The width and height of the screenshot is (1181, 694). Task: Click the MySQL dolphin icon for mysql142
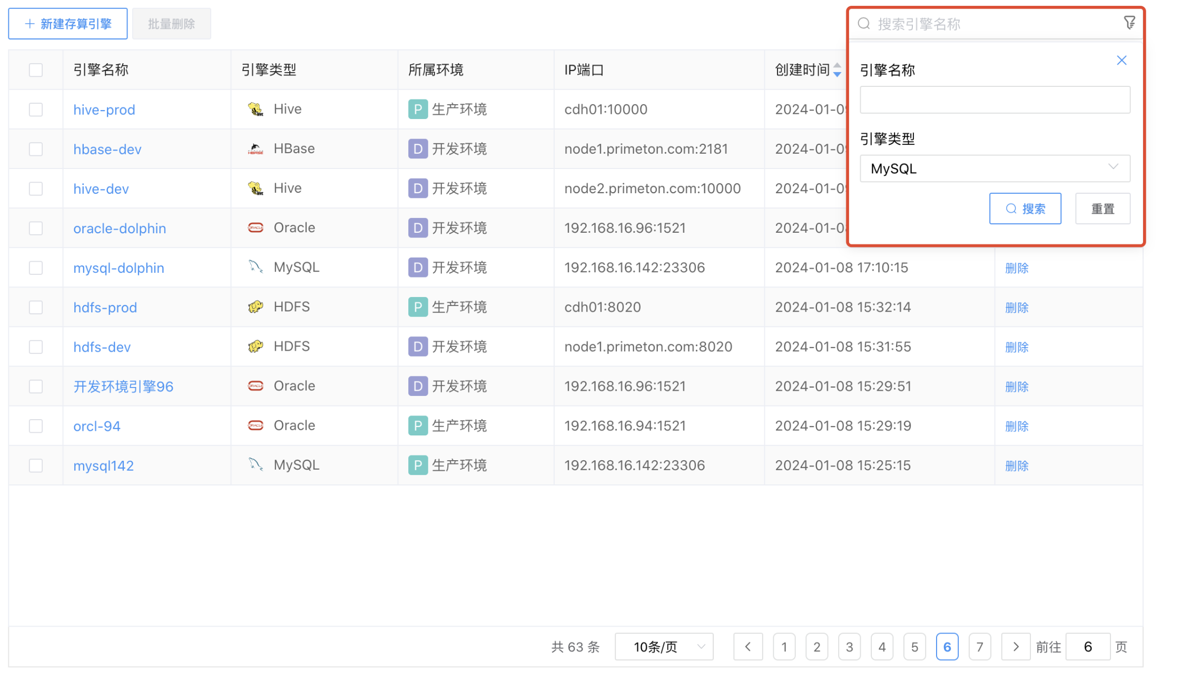coord(256,464)
